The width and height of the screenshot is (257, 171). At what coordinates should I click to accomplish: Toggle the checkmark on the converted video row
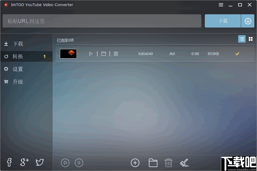[237, 53]
